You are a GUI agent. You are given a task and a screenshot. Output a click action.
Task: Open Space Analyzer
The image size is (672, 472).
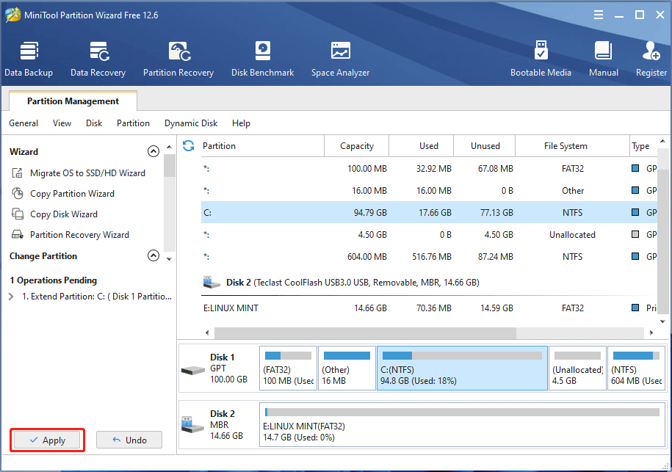point(340,59)
